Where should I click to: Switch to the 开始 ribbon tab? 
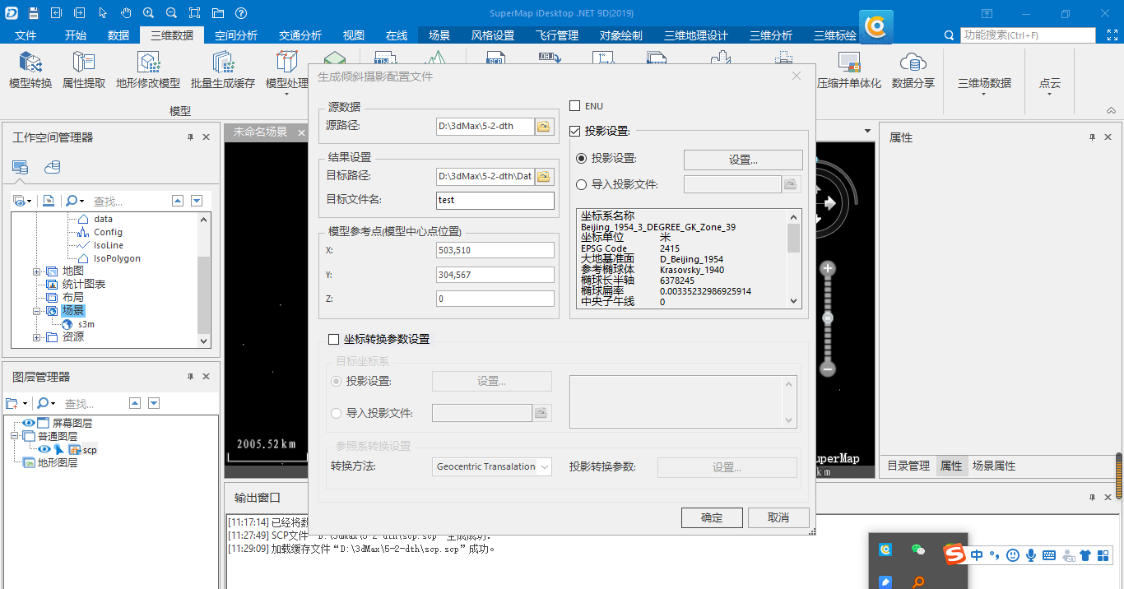point(76,35)
